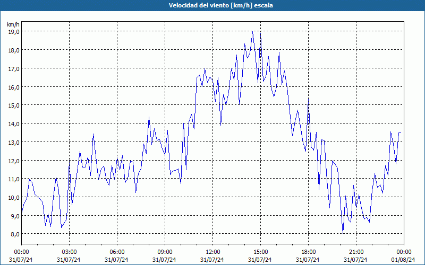Click the y-axis value "8,0"
Viewport: 425px width, 265px height.
15,234
